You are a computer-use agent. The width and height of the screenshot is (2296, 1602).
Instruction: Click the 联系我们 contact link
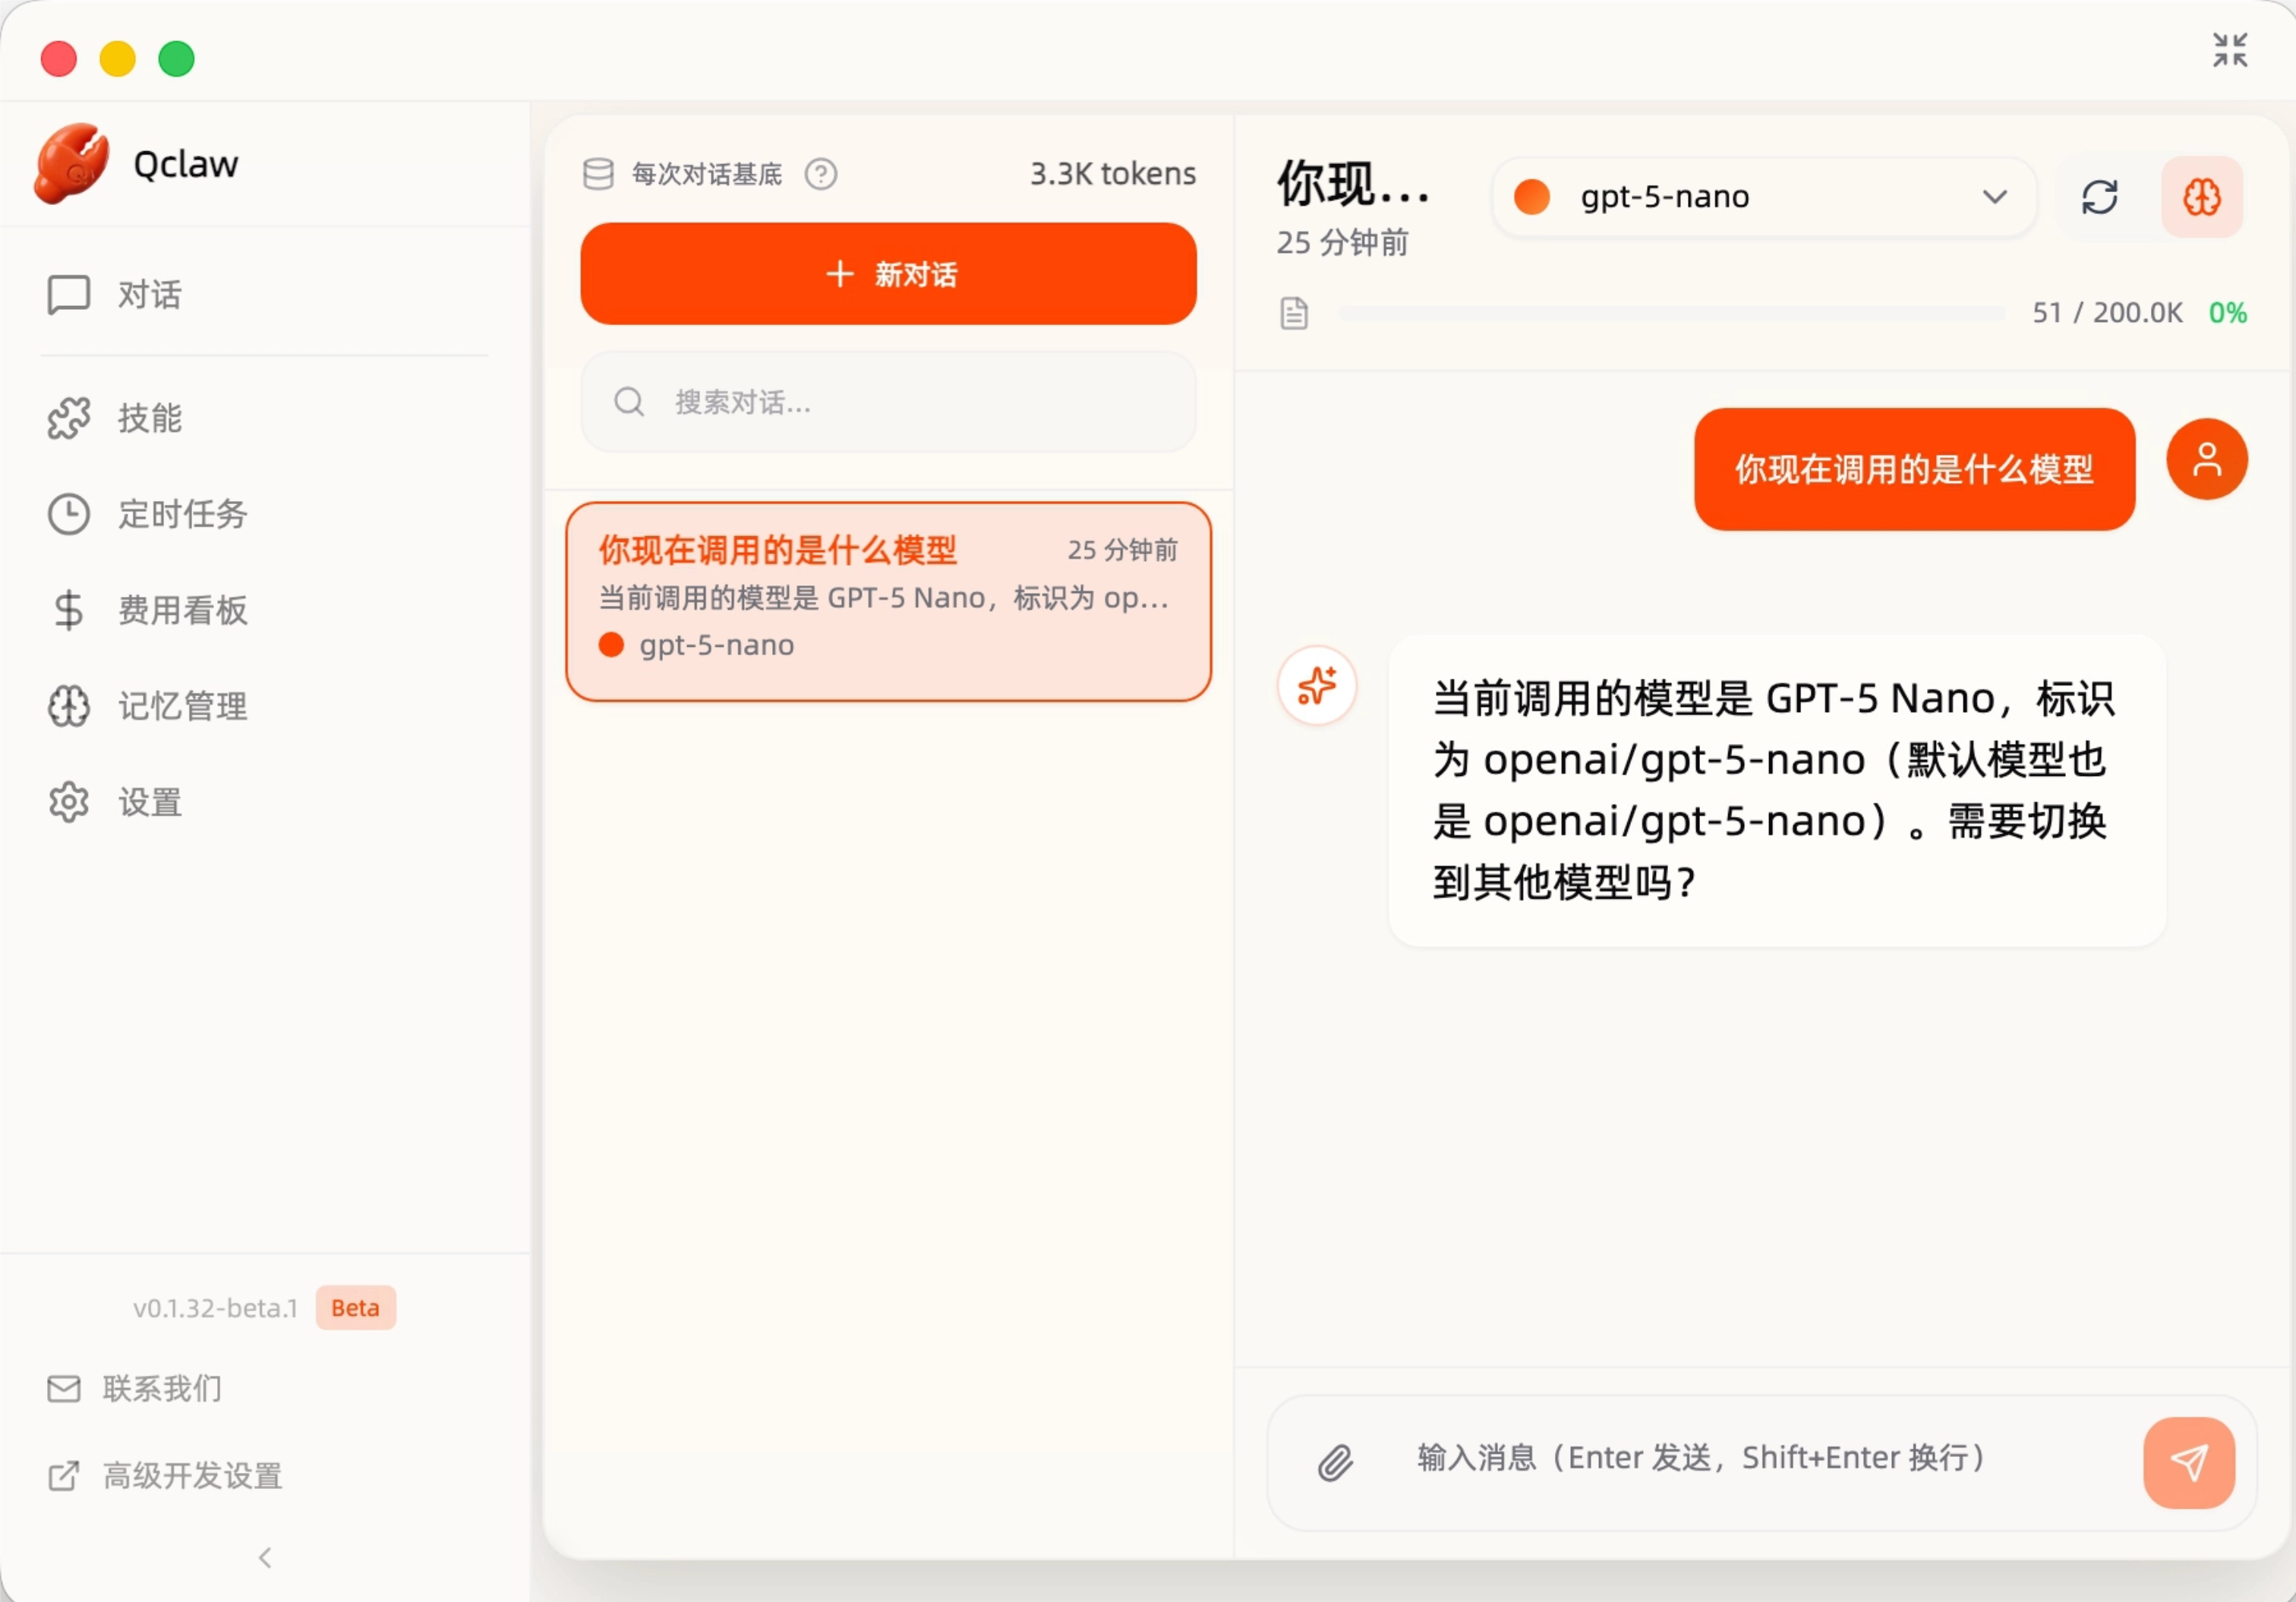click(161, 1388)
